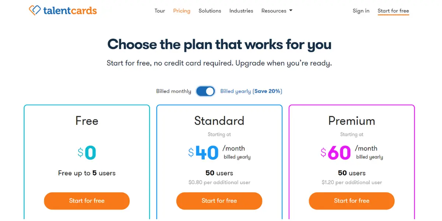The width and height of the screenshot is (442, 221).
Task: Click the Premium plan $60 price
Action: point(336,152)
